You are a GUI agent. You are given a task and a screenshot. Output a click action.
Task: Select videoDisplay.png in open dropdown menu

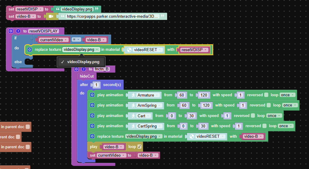[81, 62]
